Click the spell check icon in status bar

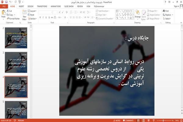(15, 120)
